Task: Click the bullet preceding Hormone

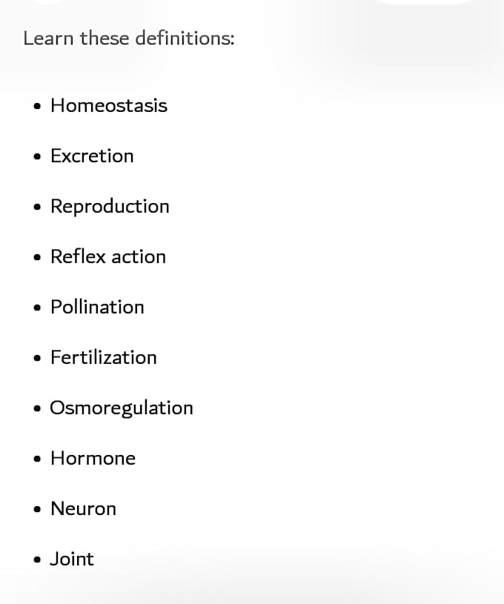Action: pos(37,459)
